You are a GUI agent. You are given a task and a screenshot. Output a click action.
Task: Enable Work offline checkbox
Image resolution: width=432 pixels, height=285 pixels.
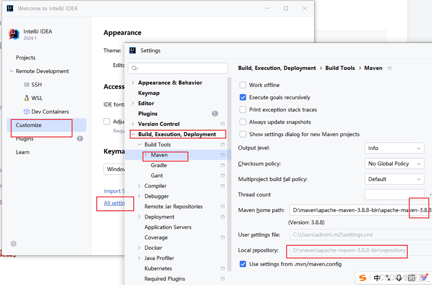[243, 85]
